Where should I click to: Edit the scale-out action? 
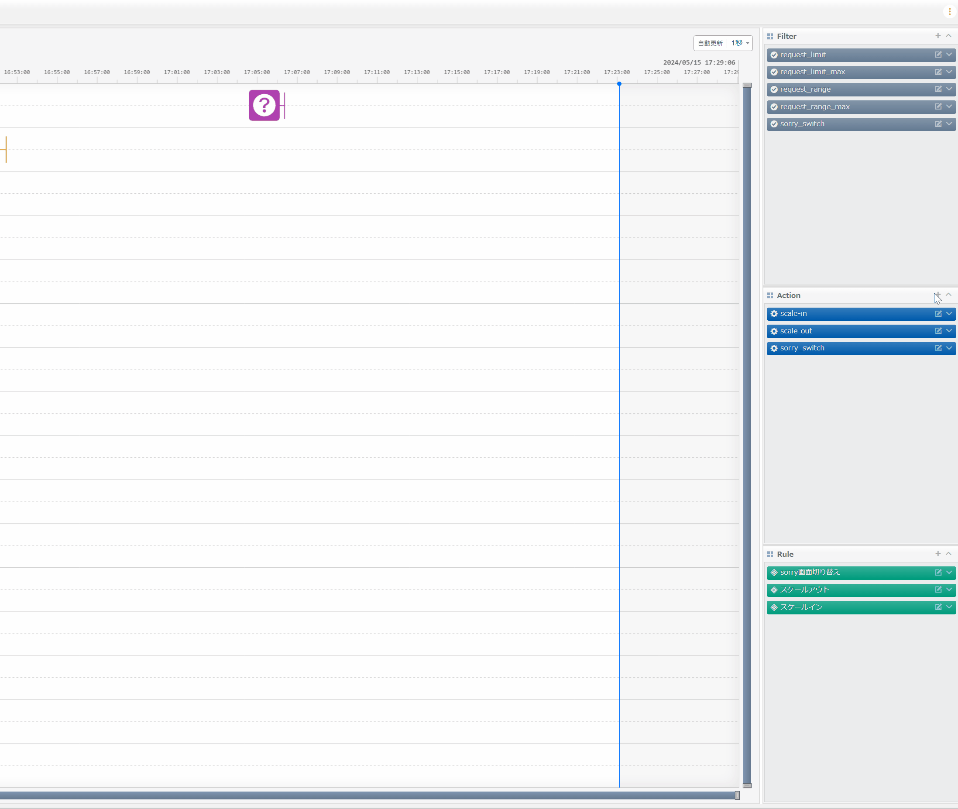click(x=938, y=331)
